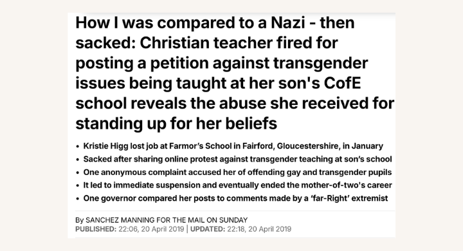This screenshot has height=251, width=463.
Task: Click the UPDATED timestamp text
Action: click(241, 229)
